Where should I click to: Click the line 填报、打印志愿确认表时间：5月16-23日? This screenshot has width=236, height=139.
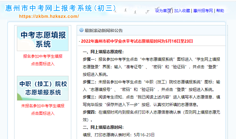(x=119, y=135)
